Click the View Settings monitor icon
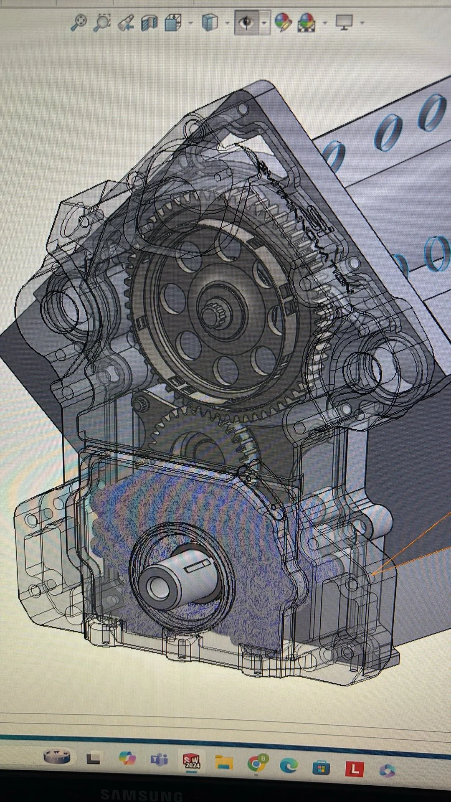451x802 pixels. point(344,23)
